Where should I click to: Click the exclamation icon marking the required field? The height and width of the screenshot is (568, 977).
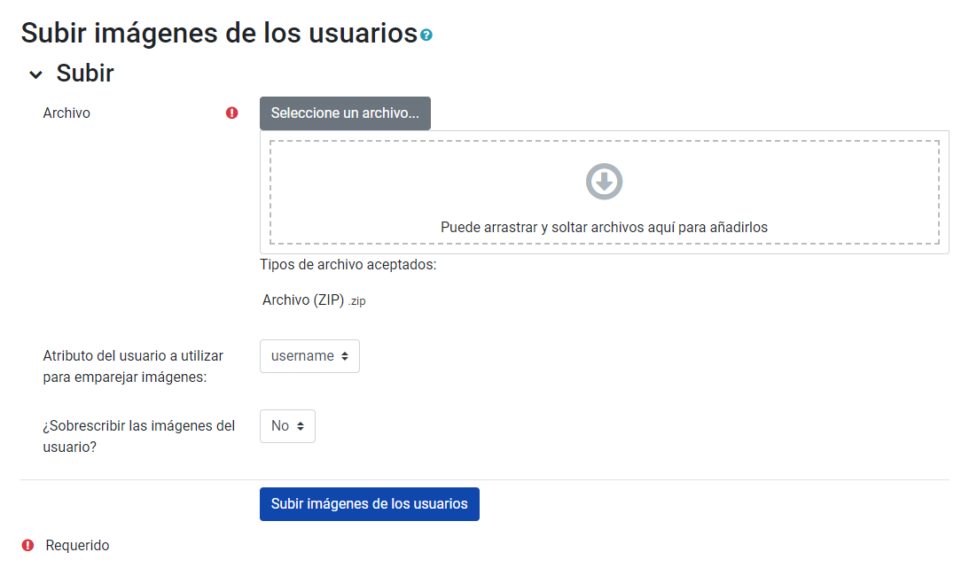[232, 113]
